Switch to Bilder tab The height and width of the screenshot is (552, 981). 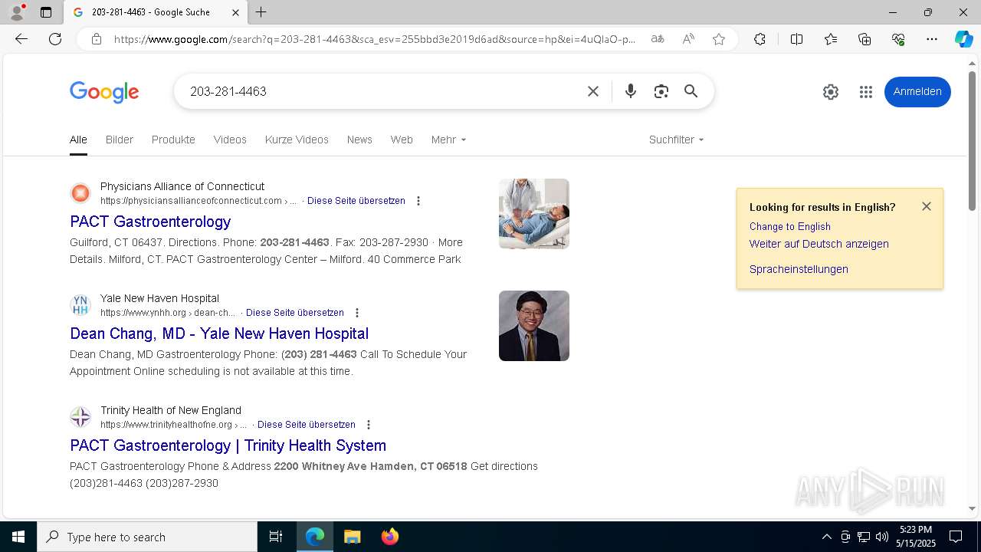(x=120, y=140)
